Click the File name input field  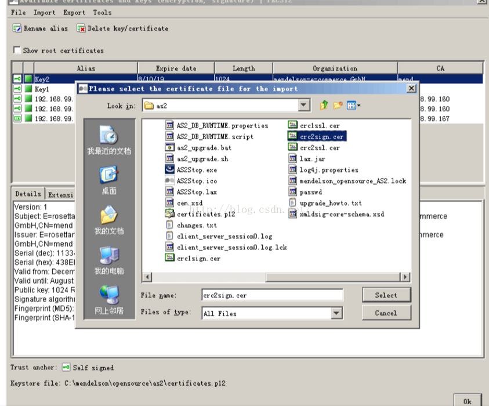point(272,295)
